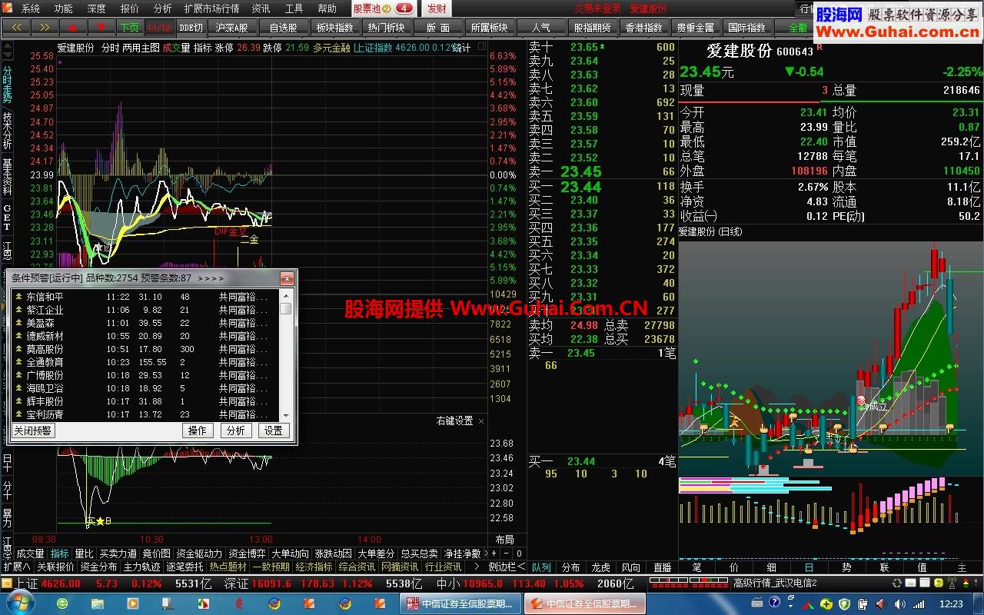Select the 海鸥卫浴 alert row
The height and width of the screenshot is (615, 984).
[x=145, y=388]
